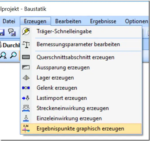Screen dimensions: 150x141
Task: Click the magnifier zoom toolbar icon
Action: [13, 55]
